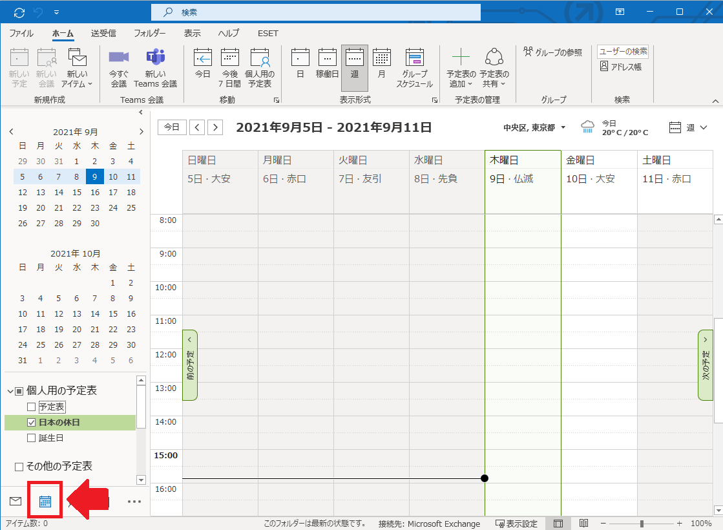Viewport: 723px width, 530px height.
Task: Open the 中央区, 東京都 weather location dropdown
Action: click(x=534, y=128)
